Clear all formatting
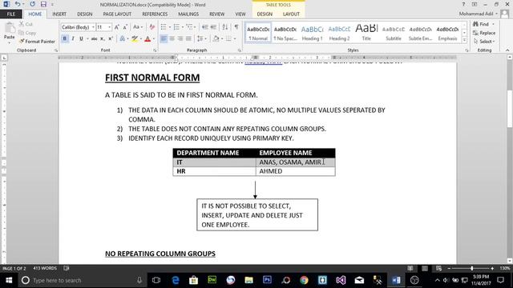 (152, 27)
